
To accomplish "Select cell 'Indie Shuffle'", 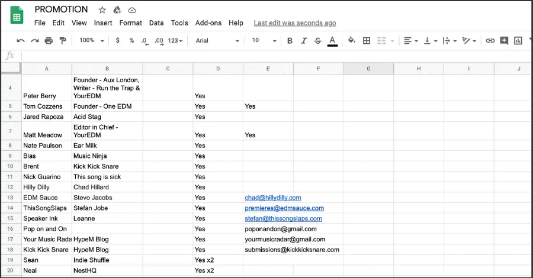I will click(107, 260).
